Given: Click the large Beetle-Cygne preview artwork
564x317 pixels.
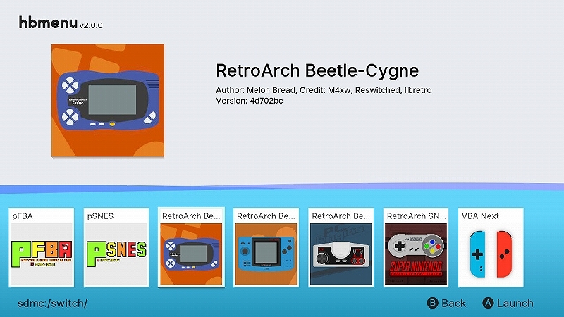Looking at the screenshot, I should [108, 101].
